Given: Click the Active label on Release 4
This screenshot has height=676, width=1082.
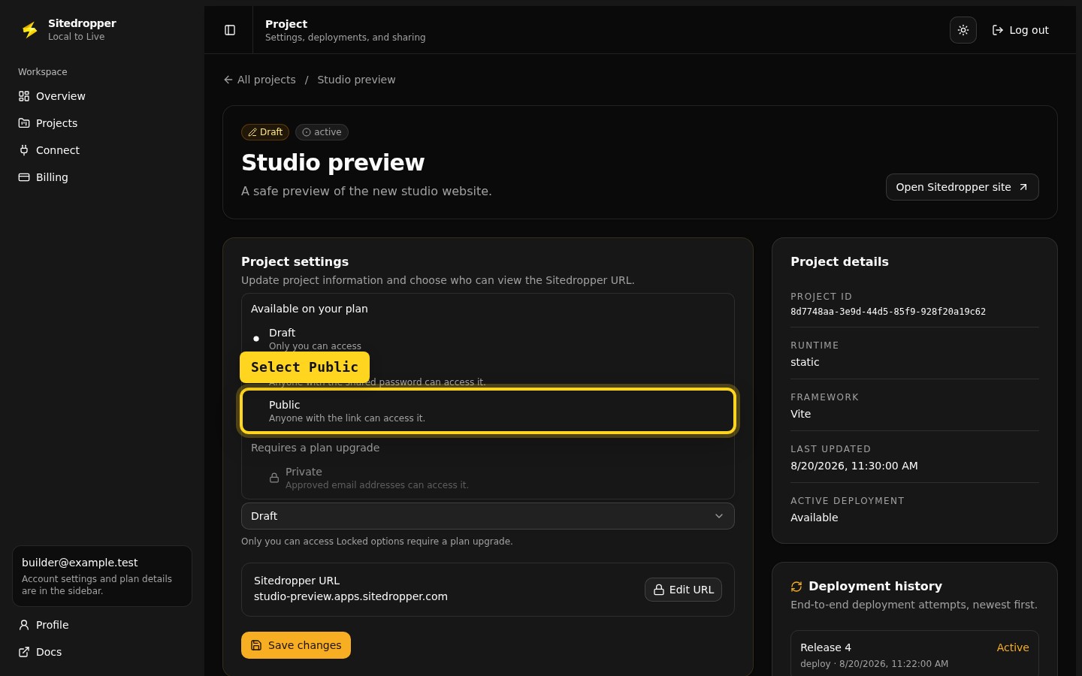Looking at the screenshot, I should [1013, 647].
